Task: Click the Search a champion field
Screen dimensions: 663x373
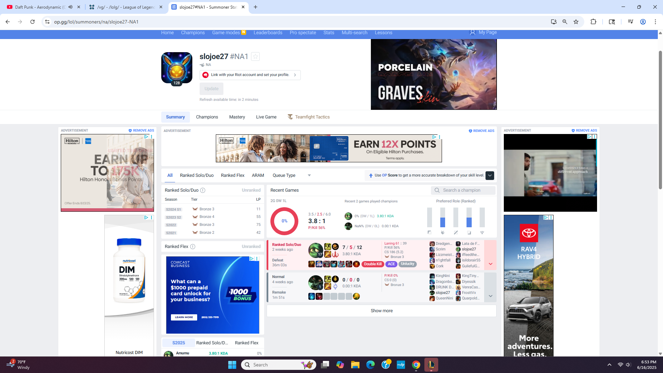Action: (463, 190)
